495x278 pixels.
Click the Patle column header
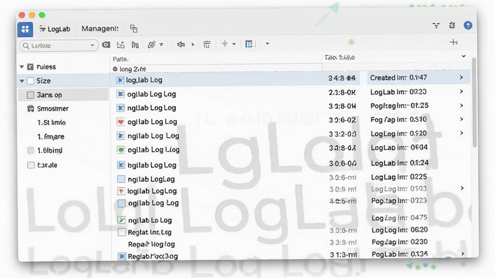[x=121, y=59]
